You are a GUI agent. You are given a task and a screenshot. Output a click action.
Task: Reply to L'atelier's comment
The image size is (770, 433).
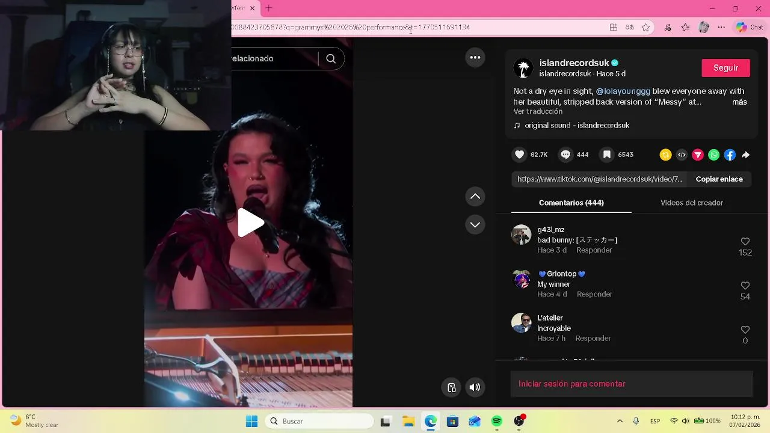coord(593,339)
